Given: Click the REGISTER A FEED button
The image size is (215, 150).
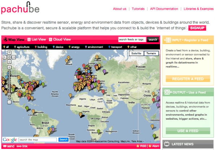Looking at the screenshot, I should [x=188, y=79].
